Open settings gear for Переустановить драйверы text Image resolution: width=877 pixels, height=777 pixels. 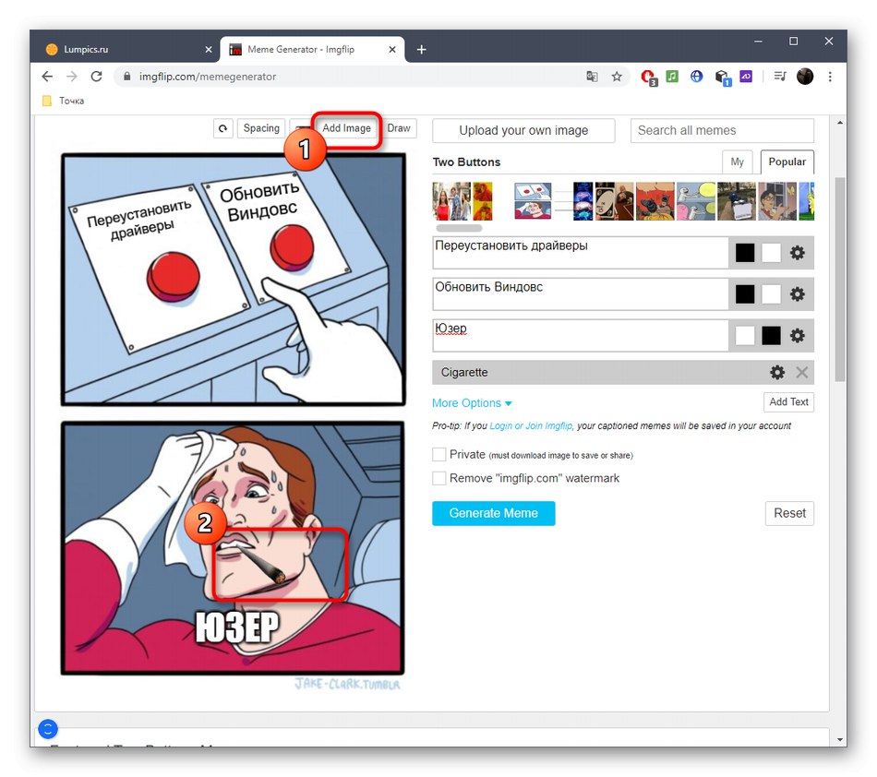click(797, 253)
